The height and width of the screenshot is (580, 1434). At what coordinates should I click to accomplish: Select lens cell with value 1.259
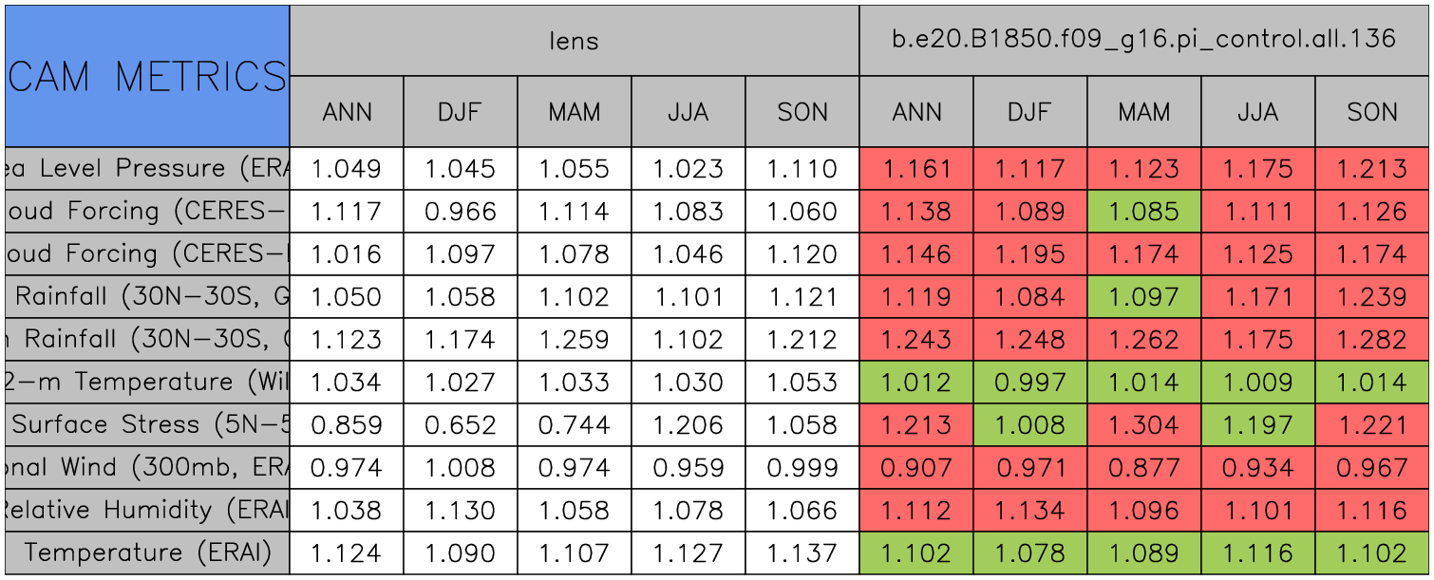(574, 339)
